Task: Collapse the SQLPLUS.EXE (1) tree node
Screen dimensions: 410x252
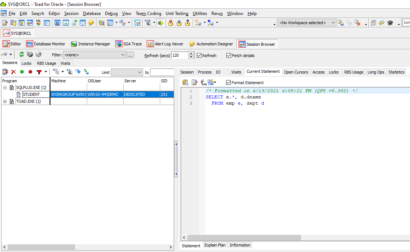Action: (x=5, y=87)
